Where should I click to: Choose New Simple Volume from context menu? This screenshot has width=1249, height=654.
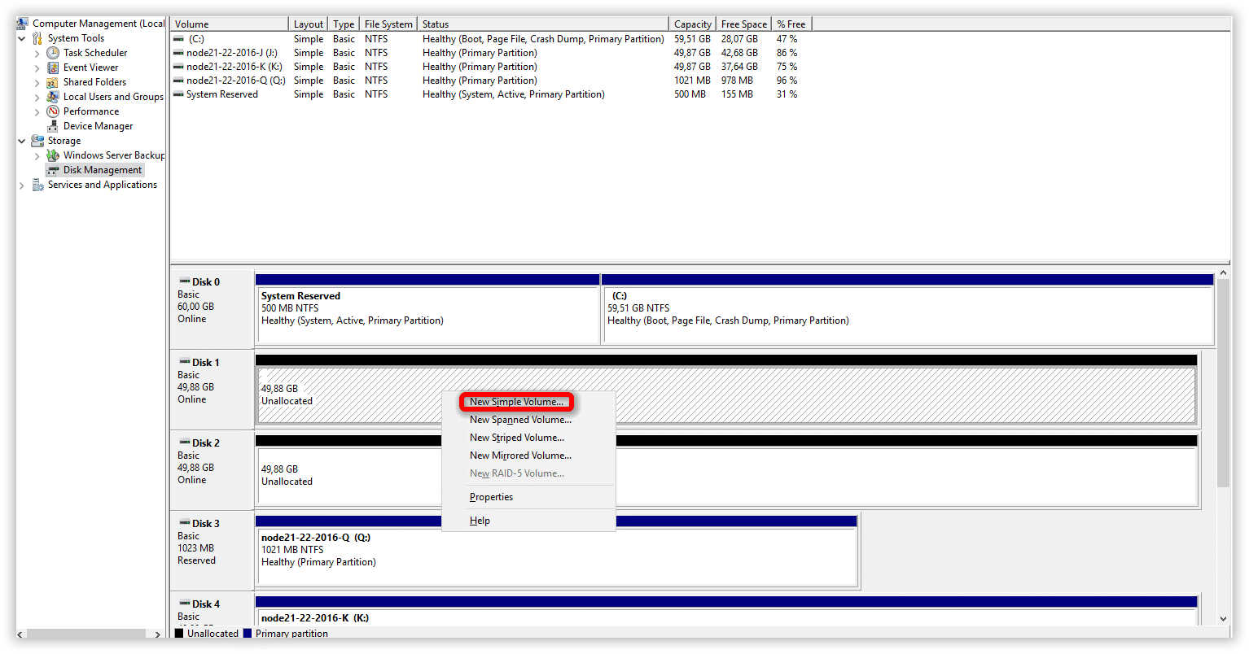(516, 402)
